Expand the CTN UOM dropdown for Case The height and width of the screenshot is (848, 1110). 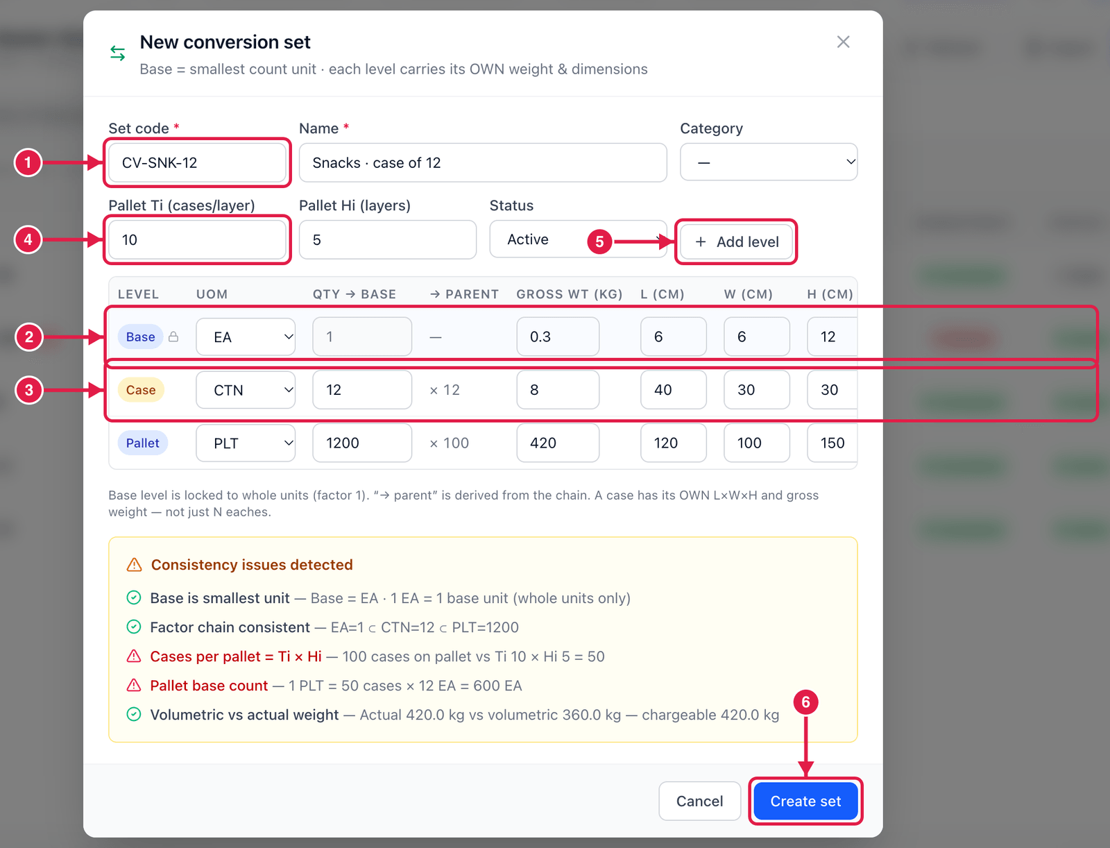point(246,389)
